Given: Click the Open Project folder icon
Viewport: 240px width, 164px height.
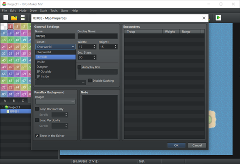Looking at the screenshot, I should point(14,18).
